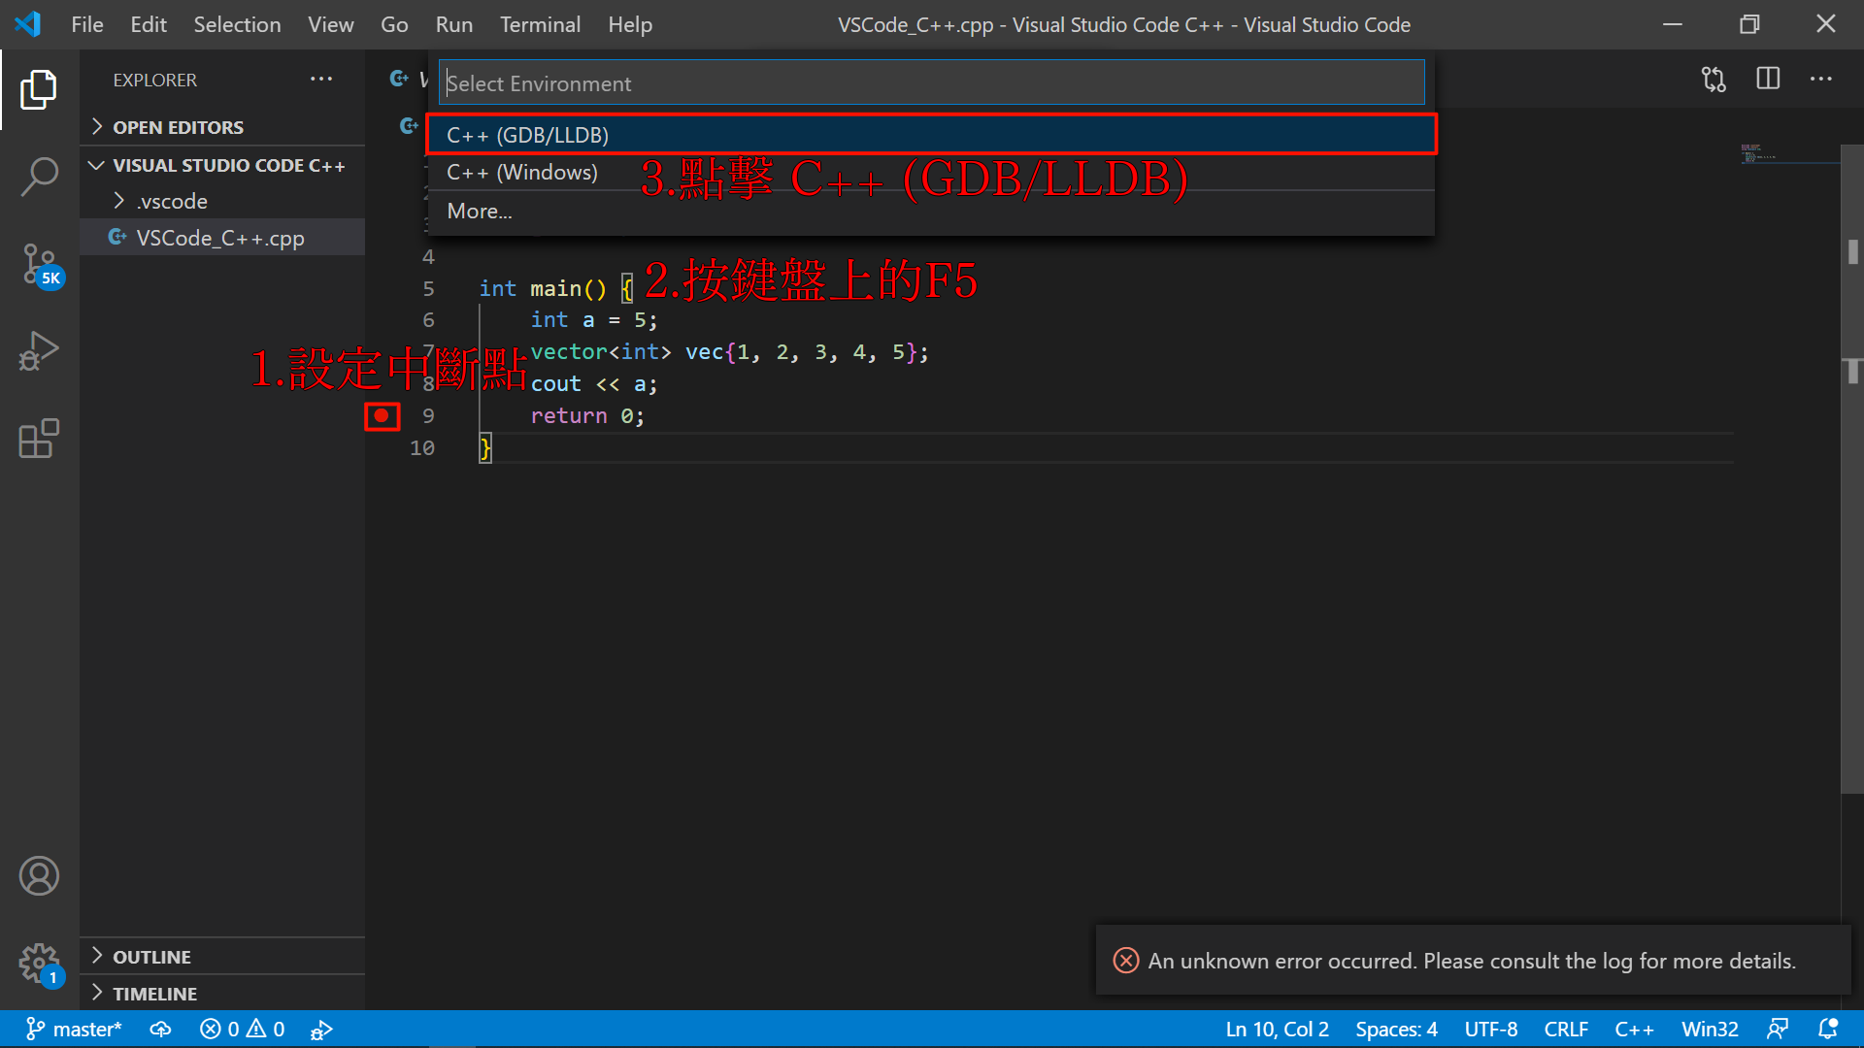Expand the .vscode folder

pos(171,201)
